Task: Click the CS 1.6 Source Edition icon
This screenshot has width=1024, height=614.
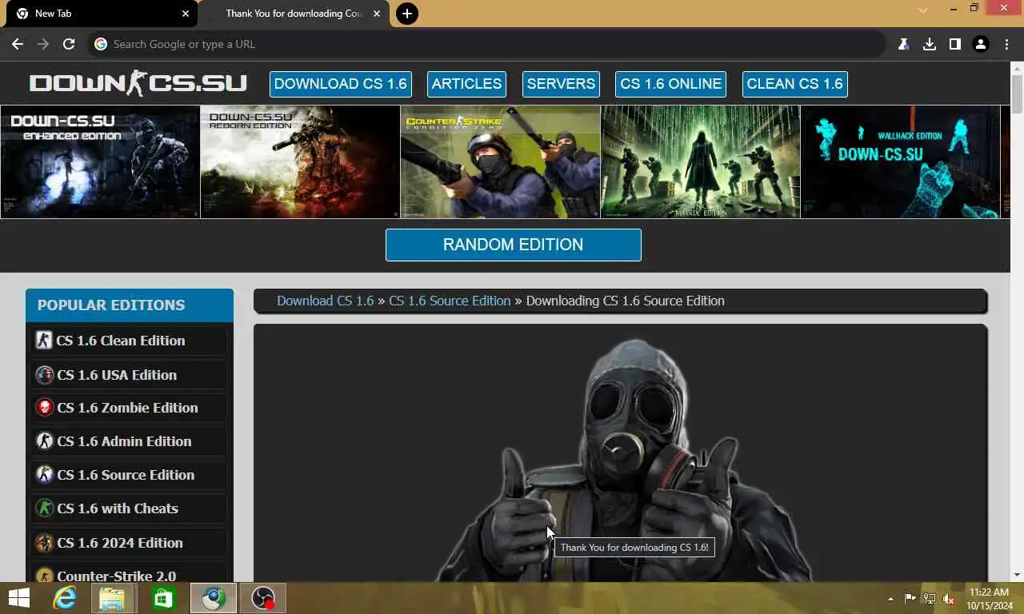Action: pyautogui.click(x=44, y=475)
